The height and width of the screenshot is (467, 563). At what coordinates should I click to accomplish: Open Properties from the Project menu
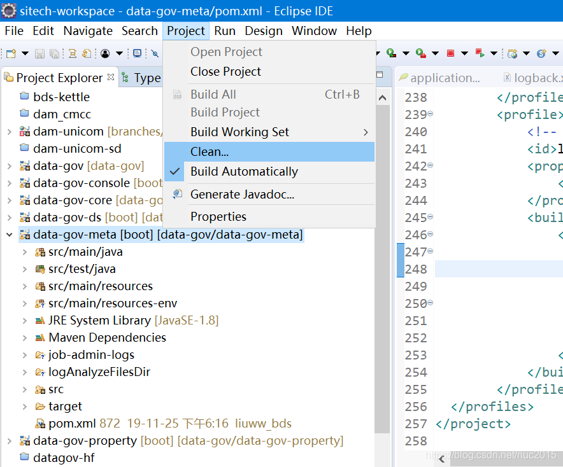tap(269, 217)
